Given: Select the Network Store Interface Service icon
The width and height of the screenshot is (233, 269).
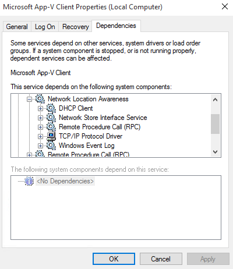Looking at the screenshot, I should (x=51, y=118).
